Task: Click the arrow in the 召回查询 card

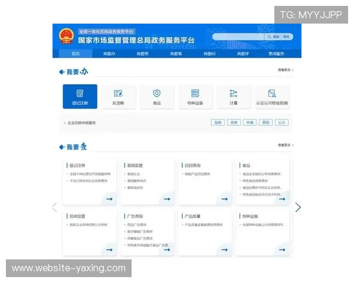Action: point(224,199)
